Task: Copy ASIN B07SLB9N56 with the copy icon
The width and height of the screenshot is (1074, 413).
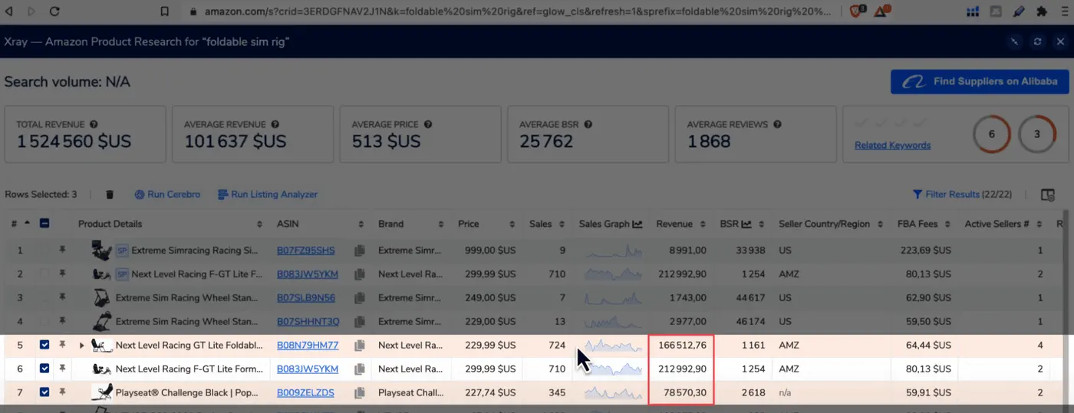Action: click(x=360, y=297)
